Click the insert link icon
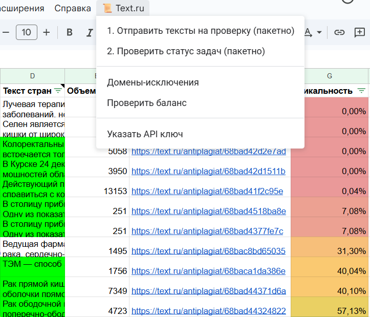 coord(339,32)
